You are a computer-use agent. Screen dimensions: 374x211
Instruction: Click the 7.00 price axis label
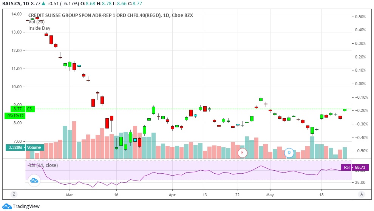point(17,141)
